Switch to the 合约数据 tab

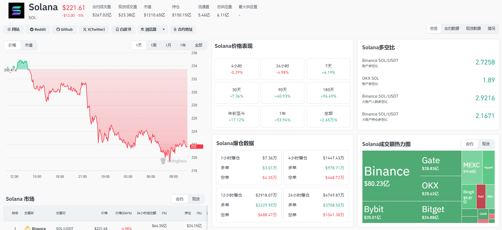[x=452, y=28]
